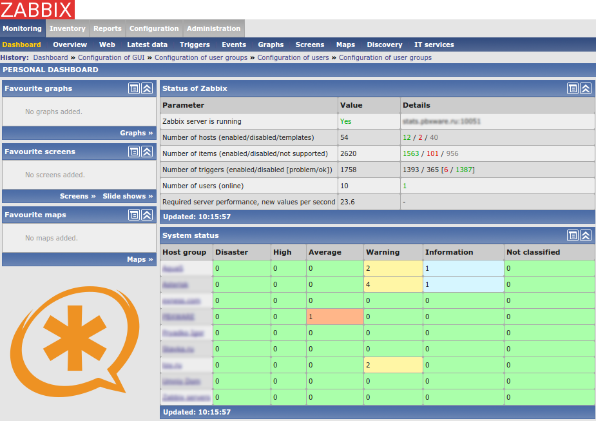Open Configuration of GUI history link
This screenshot has width=596, height=421.
click(x=111, y=57)
